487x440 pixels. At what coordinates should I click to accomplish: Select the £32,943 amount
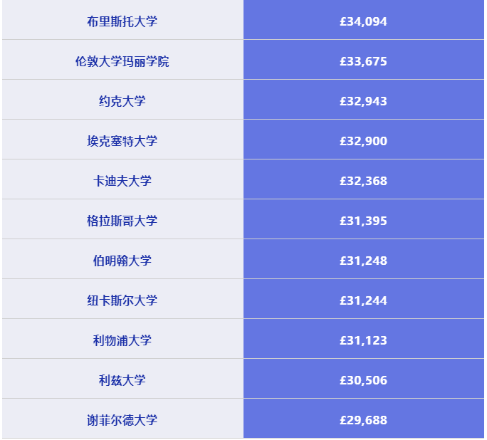coord(363,101)
